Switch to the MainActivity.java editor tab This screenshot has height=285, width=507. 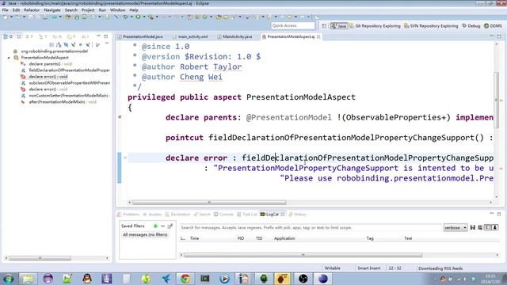tap(235, 36)
